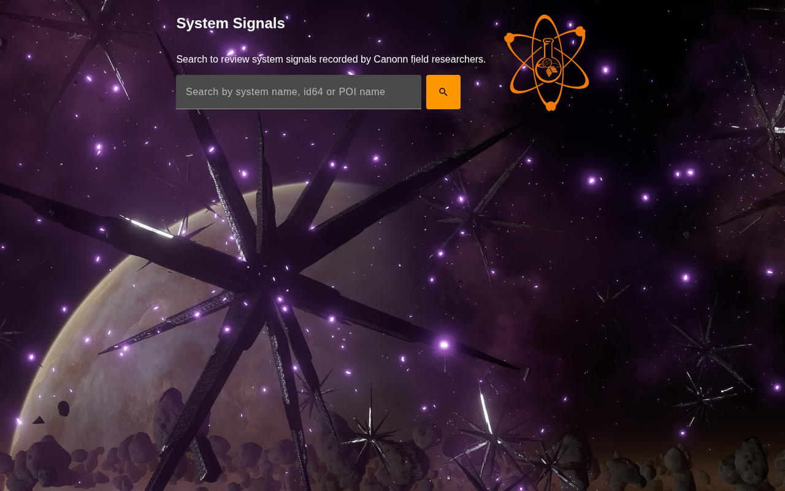Image resolution: width=785 pixels, height=491 pixels.
Task: Click the System Signals heading
Action: [231, 23]
